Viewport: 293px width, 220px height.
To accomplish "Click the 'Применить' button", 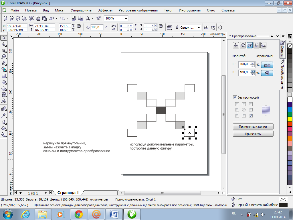I will (x=253, y=134).
